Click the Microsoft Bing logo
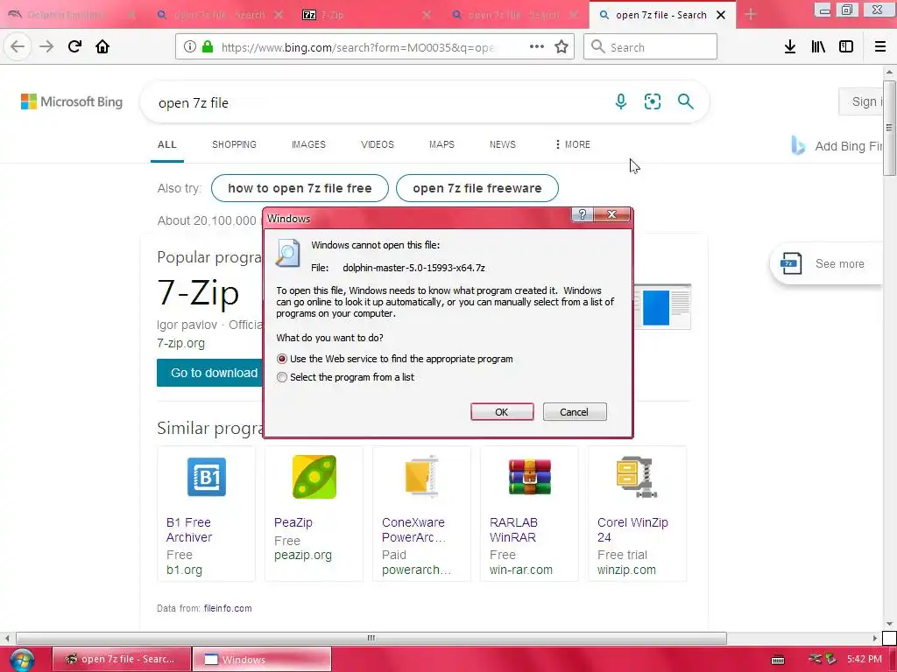Image resolution: width=897 pixels, height=672 pixels. [72, 101]
